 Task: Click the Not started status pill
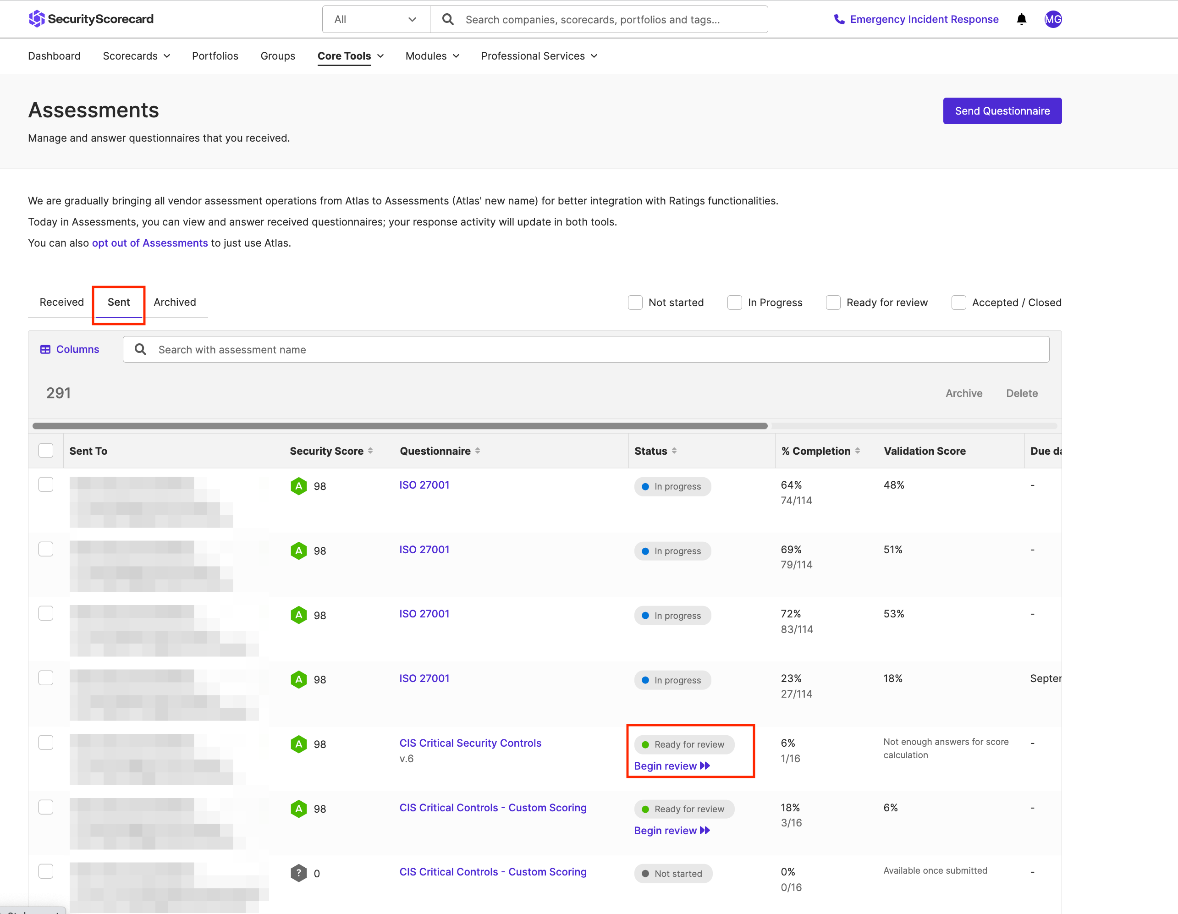click(673, 874)
